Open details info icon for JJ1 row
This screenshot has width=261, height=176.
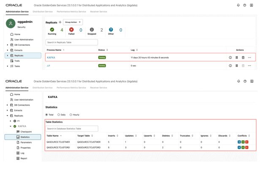[x=230, y=66]
